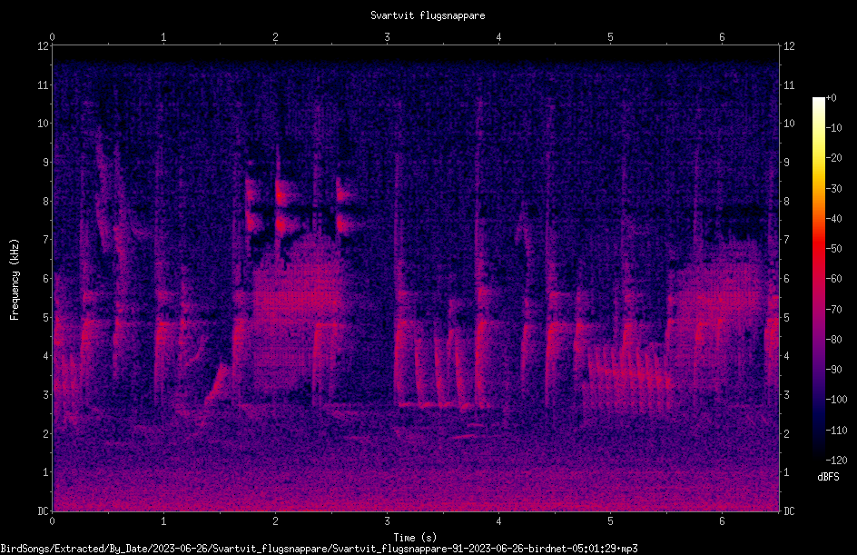Click the '-70' color bar level label
Screen dimensions: 857x555
tap(833, 310)
